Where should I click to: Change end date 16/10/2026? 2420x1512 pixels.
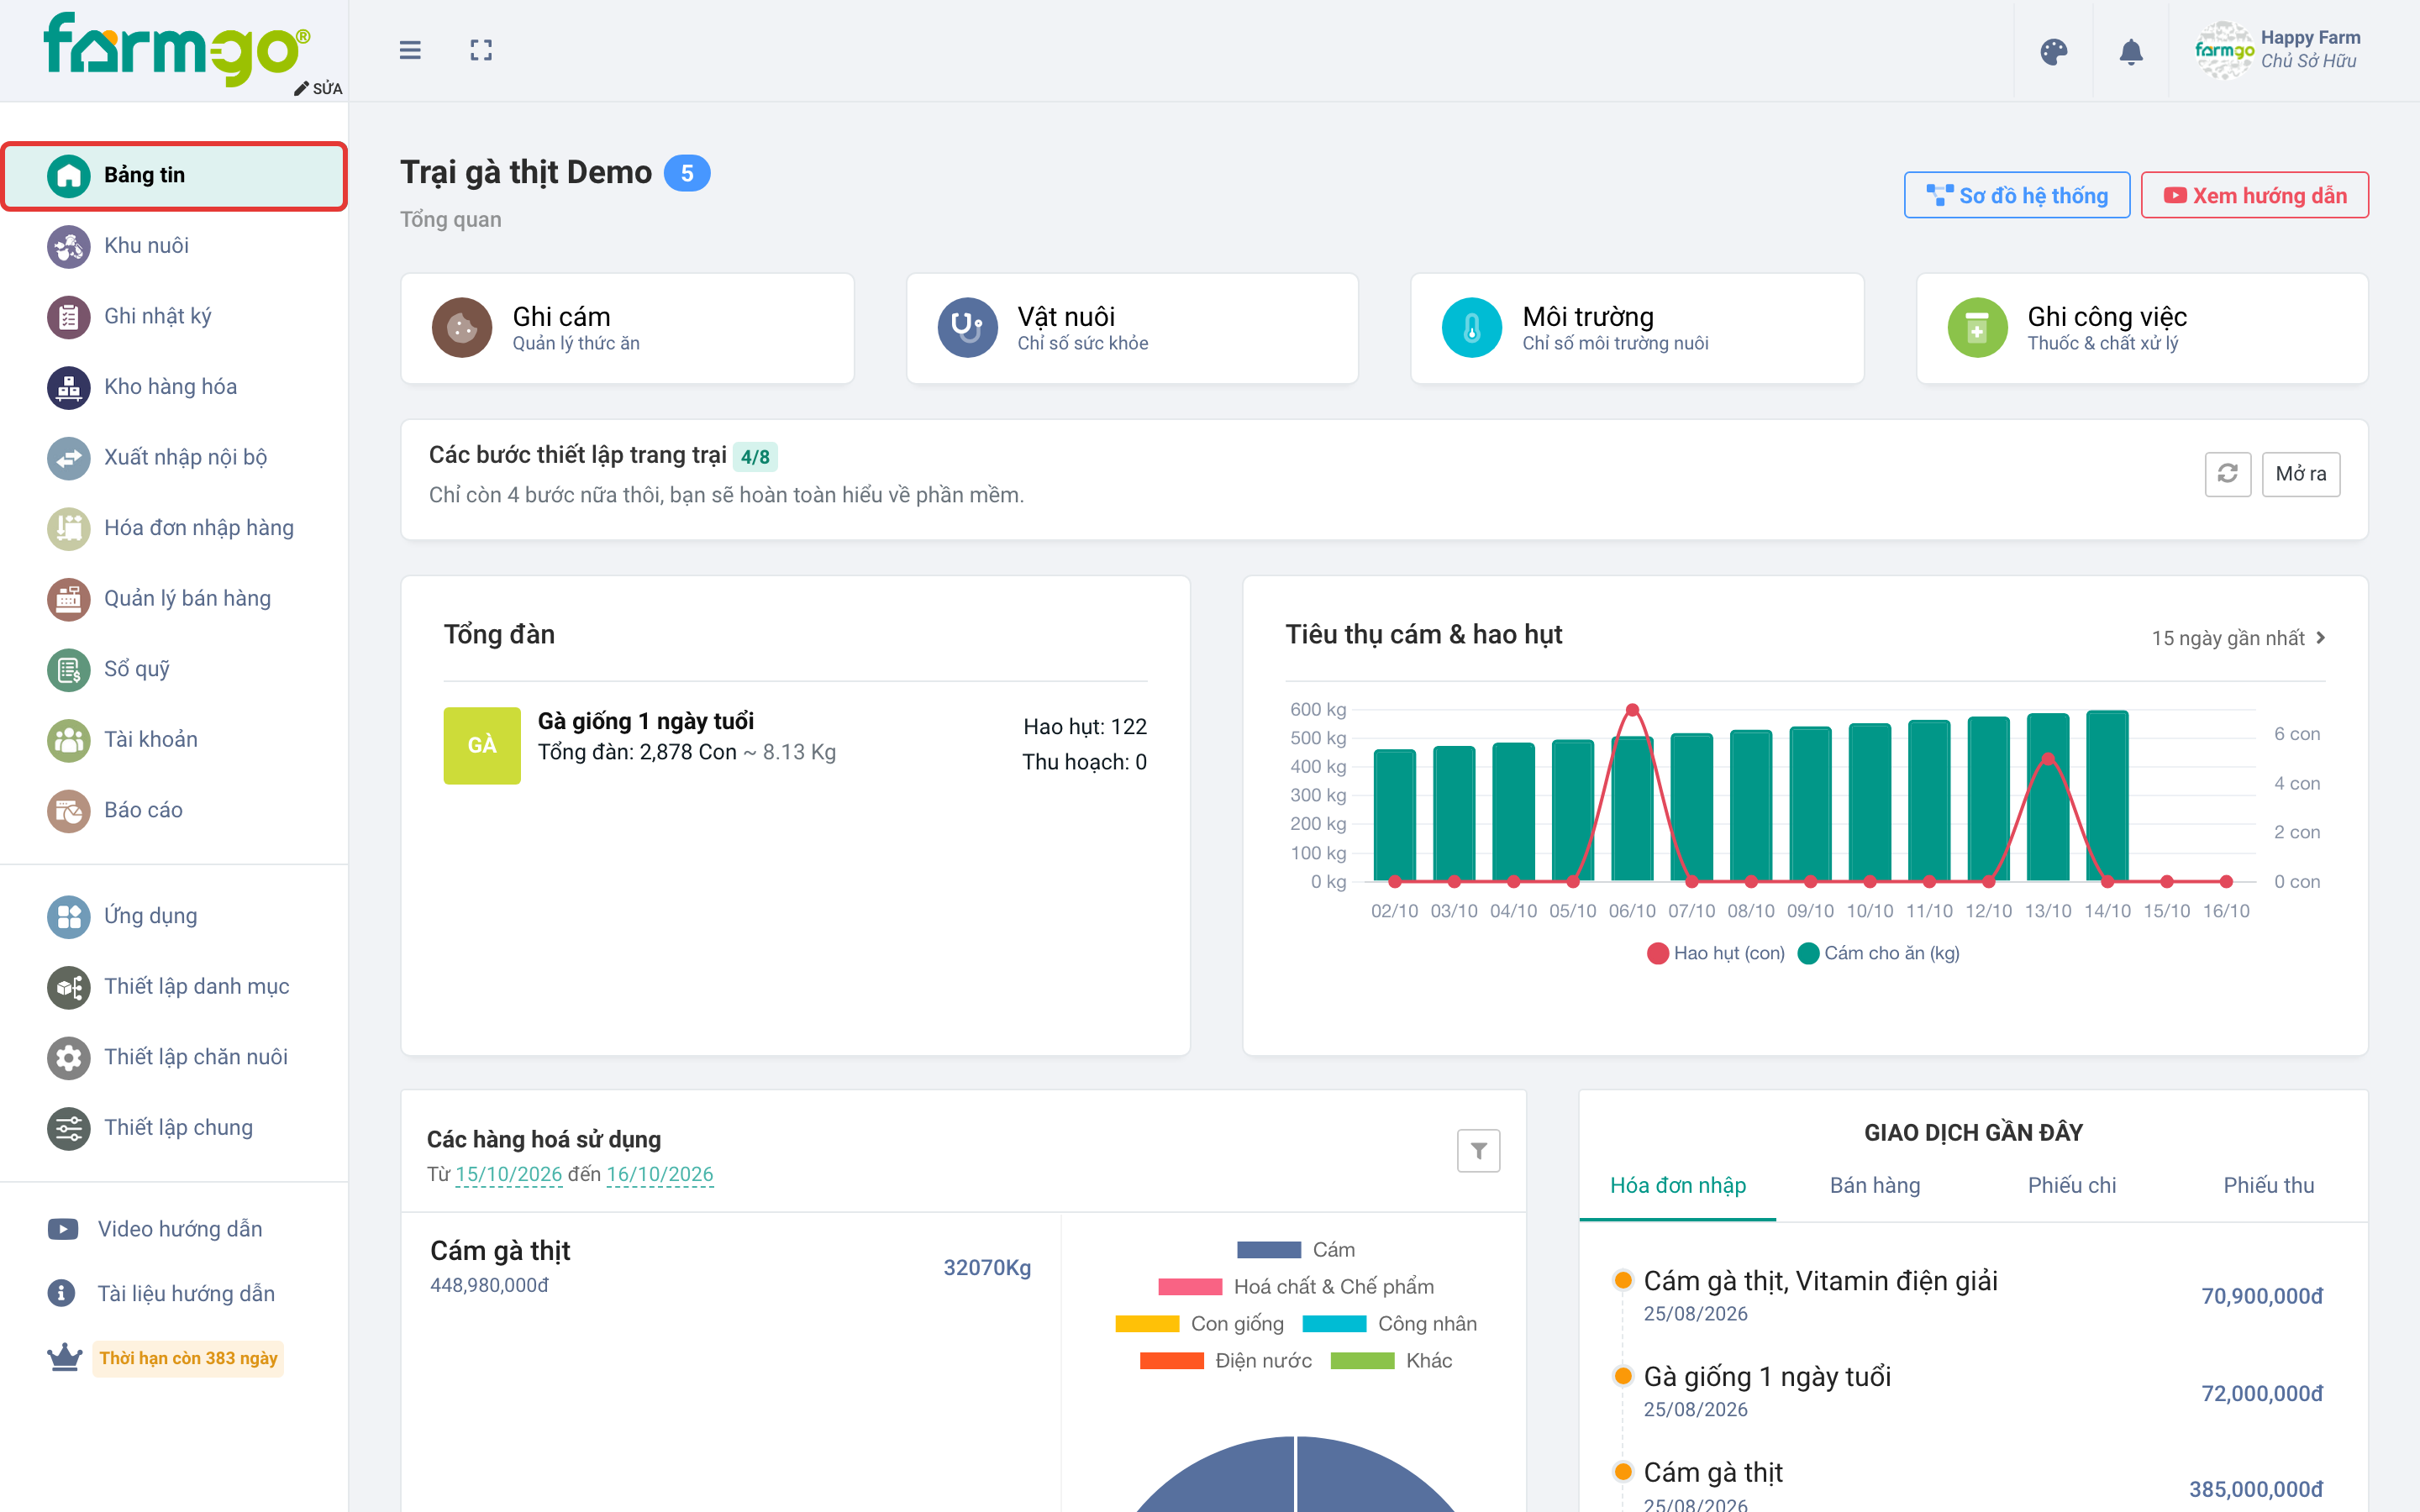pos(660,1174)
